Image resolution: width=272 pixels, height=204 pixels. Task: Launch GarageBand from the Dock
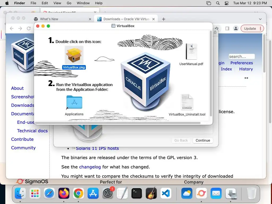click(151, 193)
